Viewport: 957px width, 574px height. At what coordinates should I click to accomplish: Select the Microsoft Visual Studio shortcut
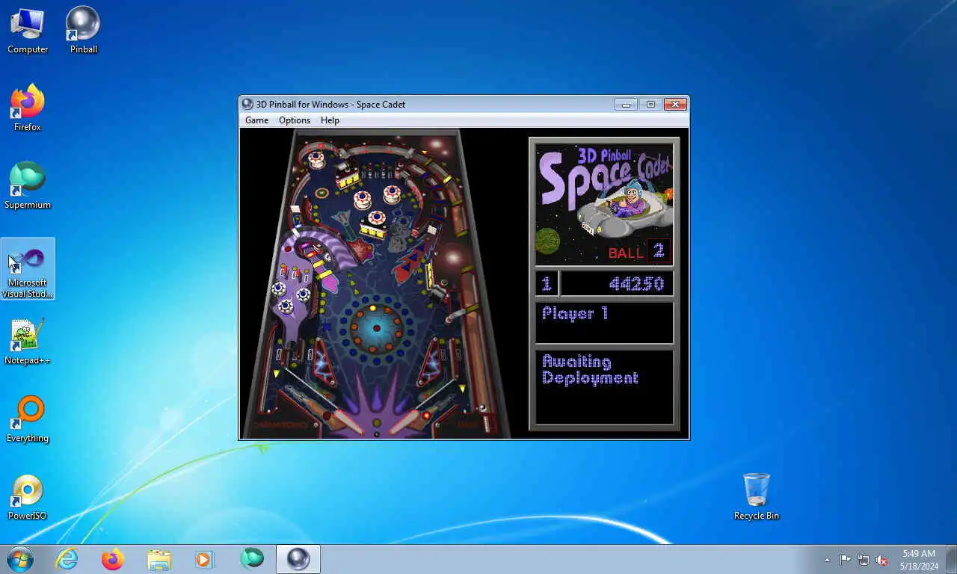(28, 269)
